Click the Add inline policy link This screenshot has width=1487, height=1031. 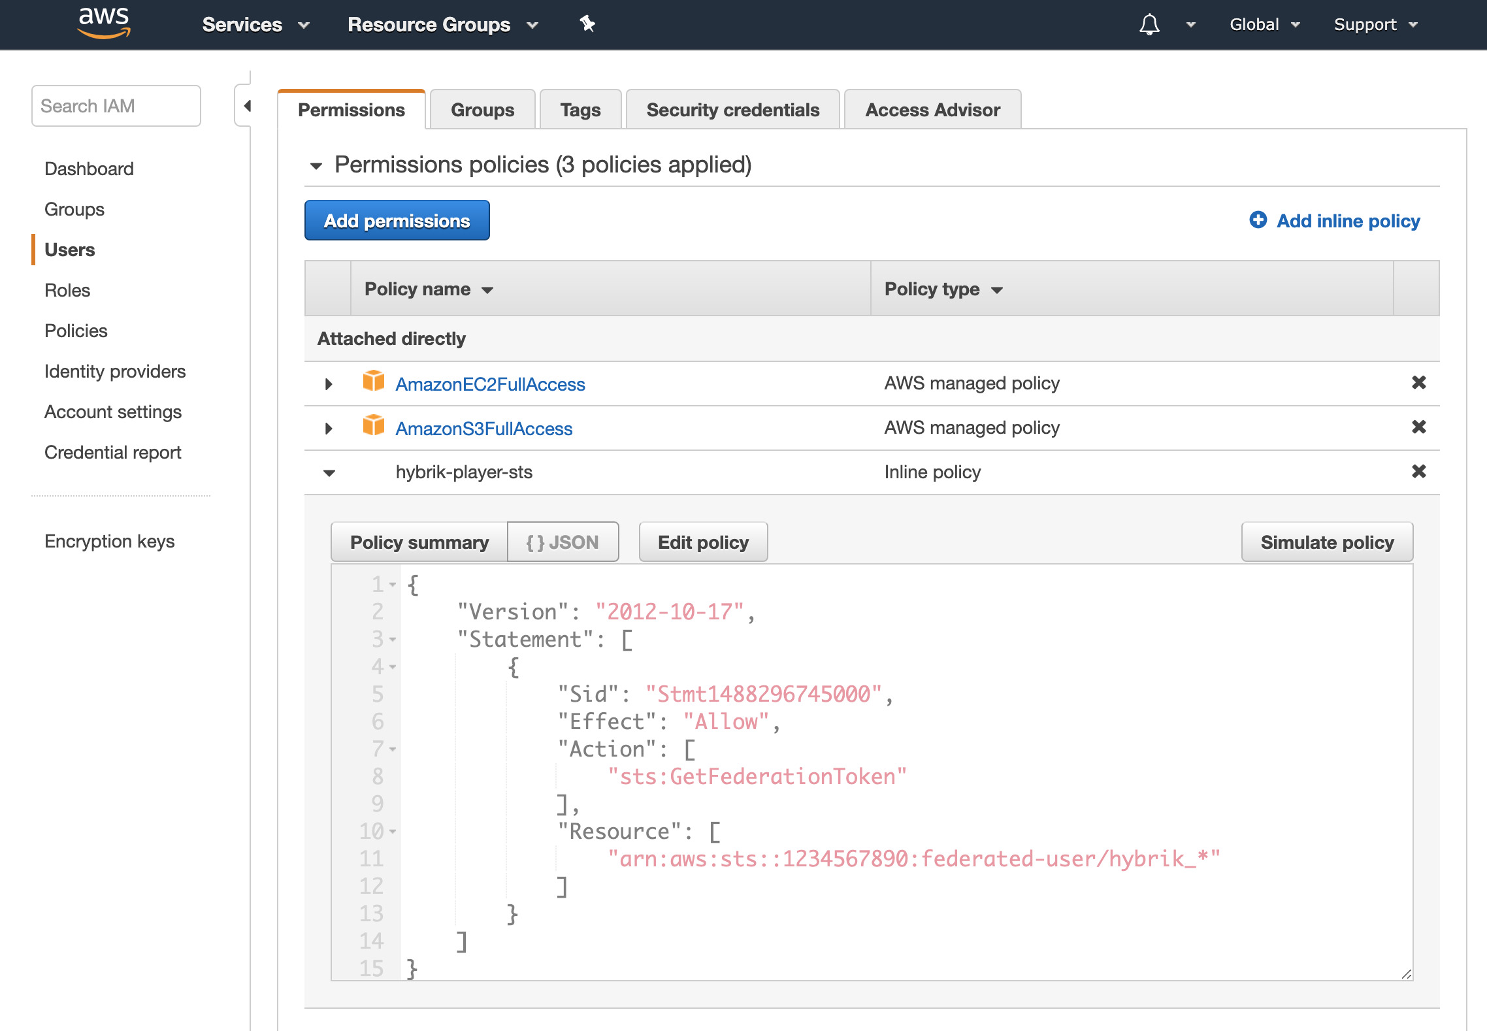coord(1348,221)
